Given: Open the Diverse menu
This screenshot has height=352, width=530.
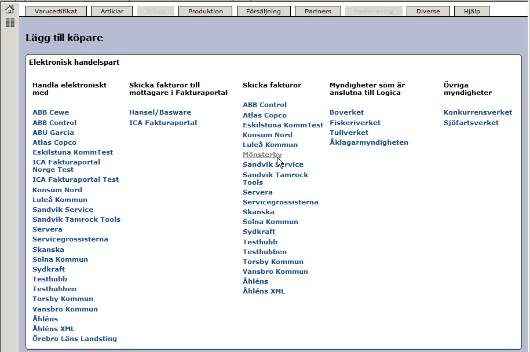Looking at the screenshot, I should [x=428, y=11].
